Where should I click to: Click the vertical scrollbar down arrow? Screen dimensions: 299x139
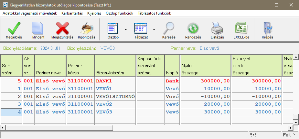coord(296,122)
